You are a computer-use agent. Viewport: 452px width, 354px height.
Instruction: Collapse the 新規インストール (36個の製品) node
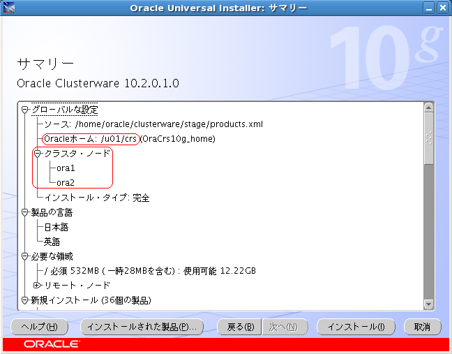(x=25, y=300)
